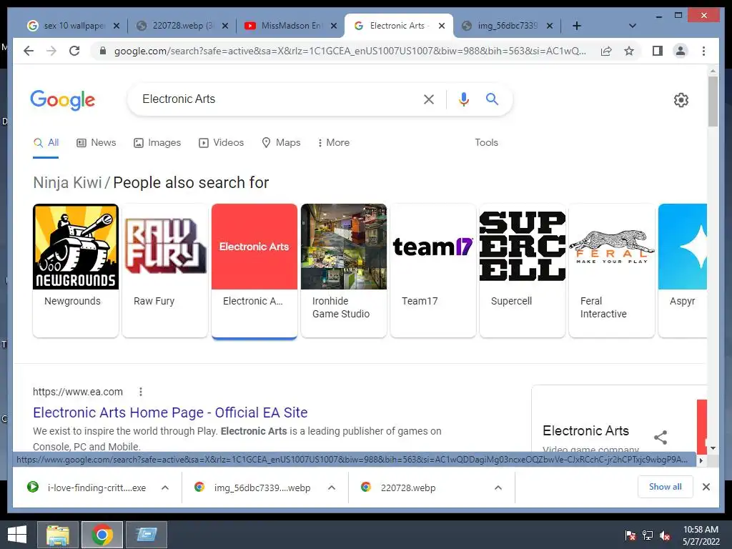Expand the More search filters
732x549 pixels.
point(333,143)
